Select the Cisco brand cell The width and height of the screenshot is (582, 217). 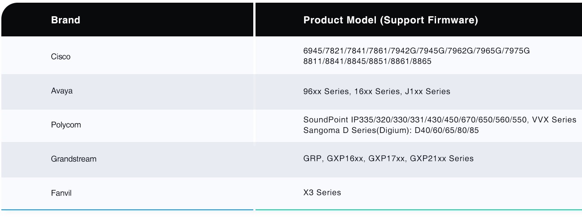(x=61, y=57)
